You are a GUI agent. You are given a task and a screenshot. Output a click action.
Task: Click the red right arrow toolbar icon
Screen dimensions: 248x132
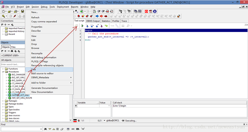(101, 16)
